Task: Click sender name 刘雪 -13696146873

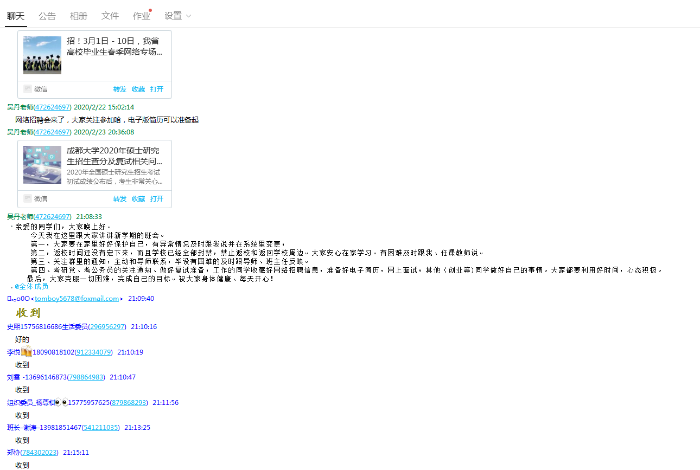Action: click(x=37, y=377)
